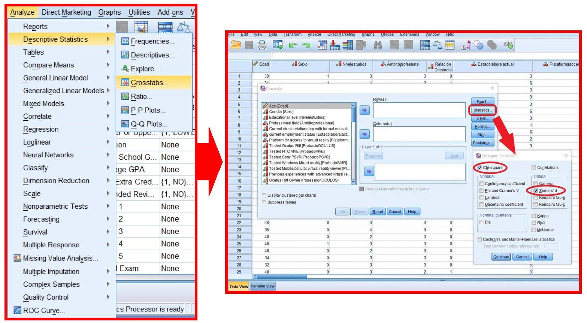Choose Crosstabs from Descriptive Statistics submenu
Viewport: 587px width, 323px height.
point(154,82)
